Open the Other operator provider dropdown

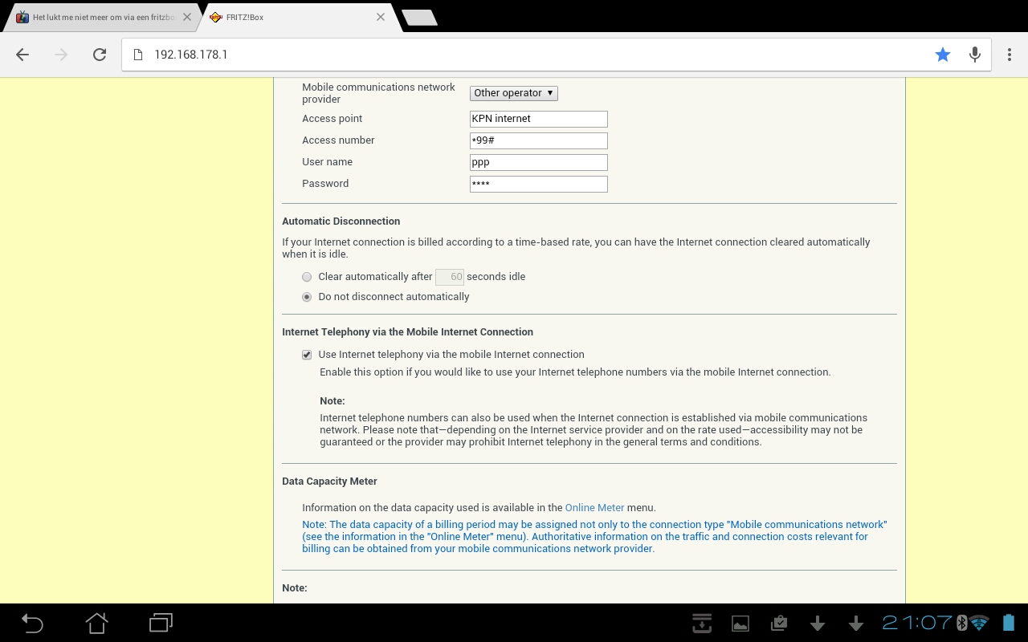coord(513,93)
